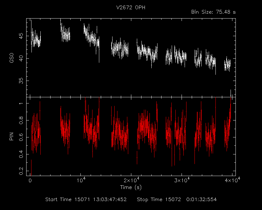This screenshot has height=210, width=262.
Task: Click the time axis label 10^4
Action: 81,180
